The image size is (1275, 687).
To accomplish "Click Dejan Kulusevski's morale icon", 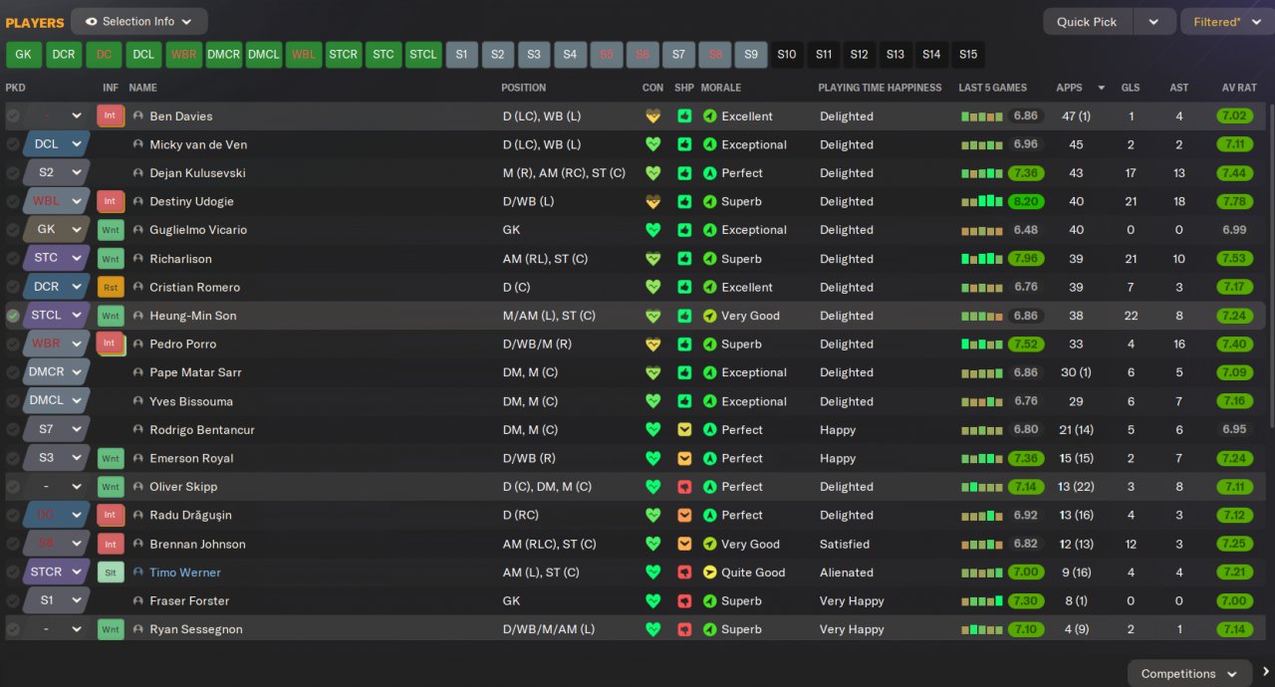I will [x=709, y=173].
